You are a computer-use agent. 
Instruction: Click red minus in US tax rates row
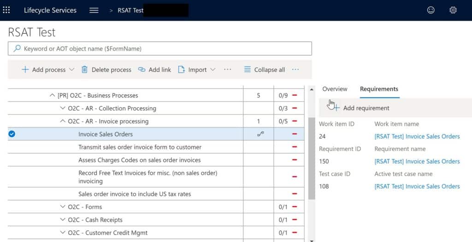pyautogui.click(x=295, y=194)
